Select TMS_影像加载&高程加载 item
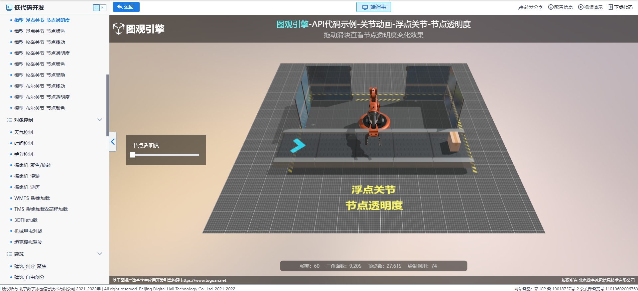Screen dimensions: 638x291 [41, 209]
